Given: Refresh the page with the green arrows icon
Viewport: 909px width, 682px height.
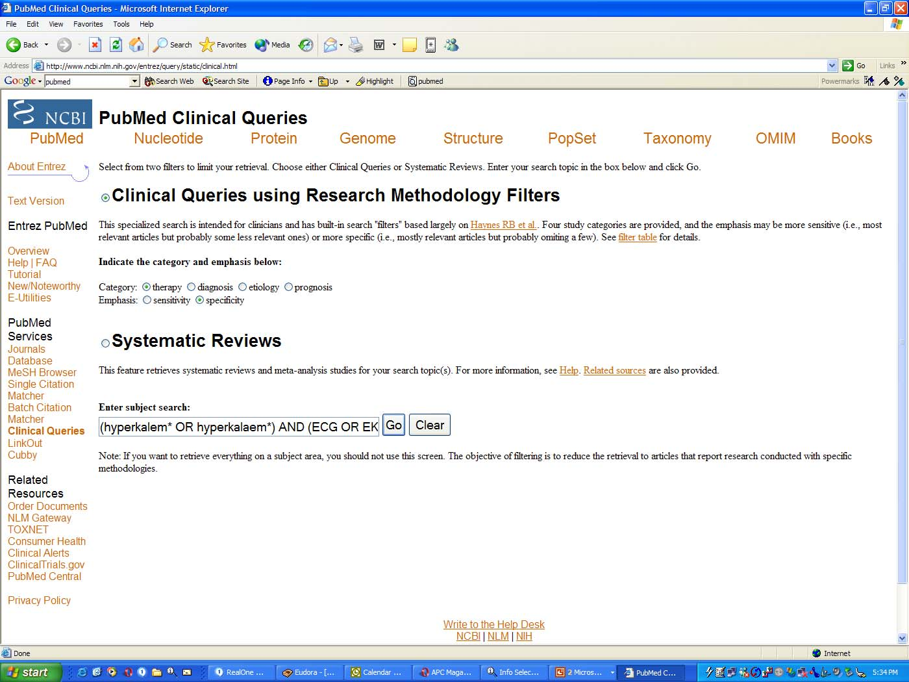Looking at the screenshot, I should click(116, 45).
